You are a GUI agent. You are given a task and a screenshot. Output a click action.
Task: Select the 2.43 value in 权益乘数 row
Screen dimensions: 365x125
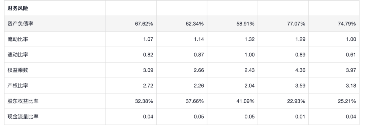pyautogui.click(x=249, y=70)
